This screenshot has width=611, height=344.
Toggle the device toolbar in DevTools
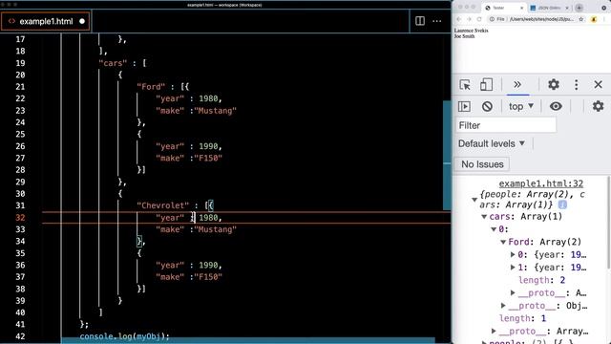(486, 85)
